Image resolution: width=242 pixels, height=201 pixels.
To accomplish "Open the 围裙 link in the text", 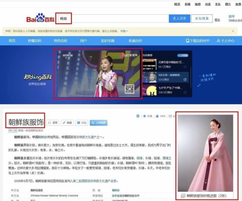I will pos(166,158).
